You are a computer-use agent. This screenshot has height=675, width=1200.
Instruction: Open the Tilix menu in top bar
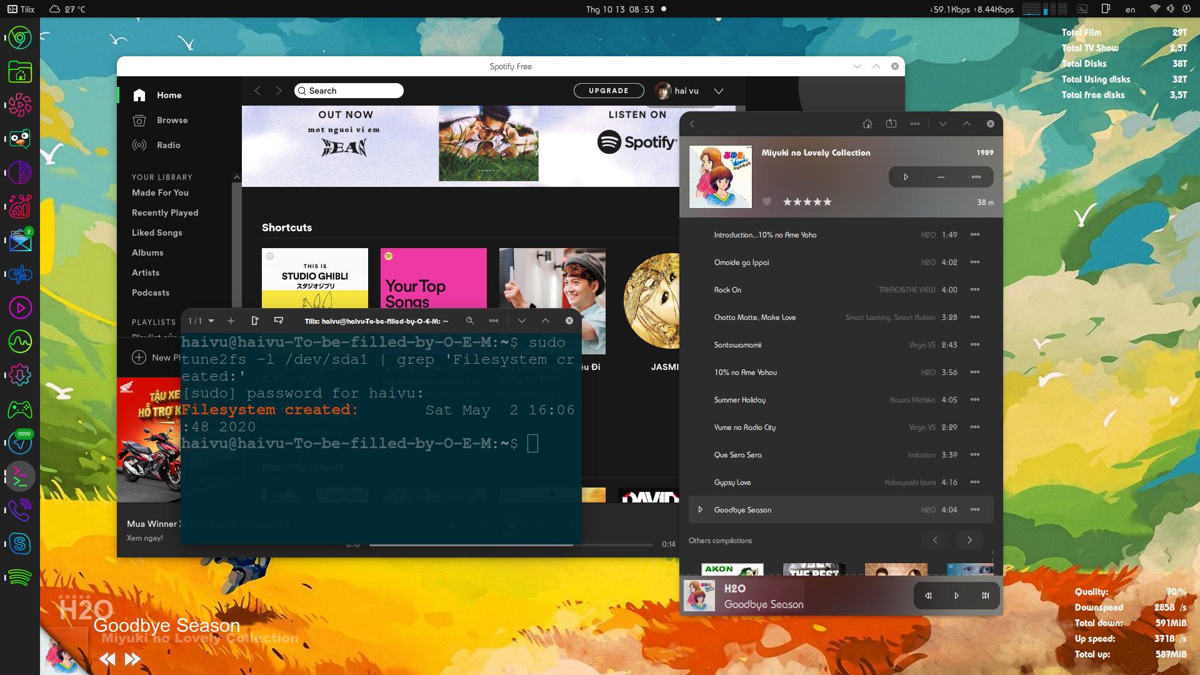(x=21, y=9)
